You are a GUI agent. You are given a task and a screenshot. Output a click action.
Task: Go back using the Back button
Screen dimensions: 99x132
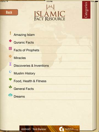tap(9, 12)
